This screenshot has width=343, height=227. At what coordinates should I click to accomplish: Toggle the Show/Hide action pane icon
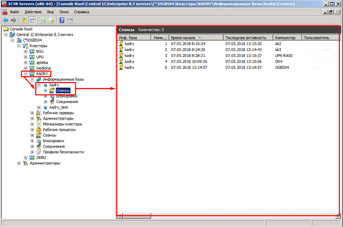coord(70,21)
